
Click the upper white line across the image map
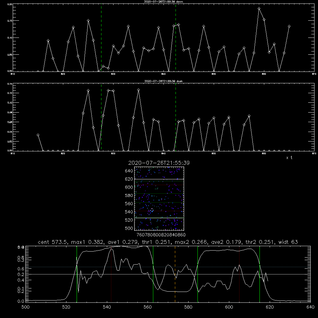point(159,179)
